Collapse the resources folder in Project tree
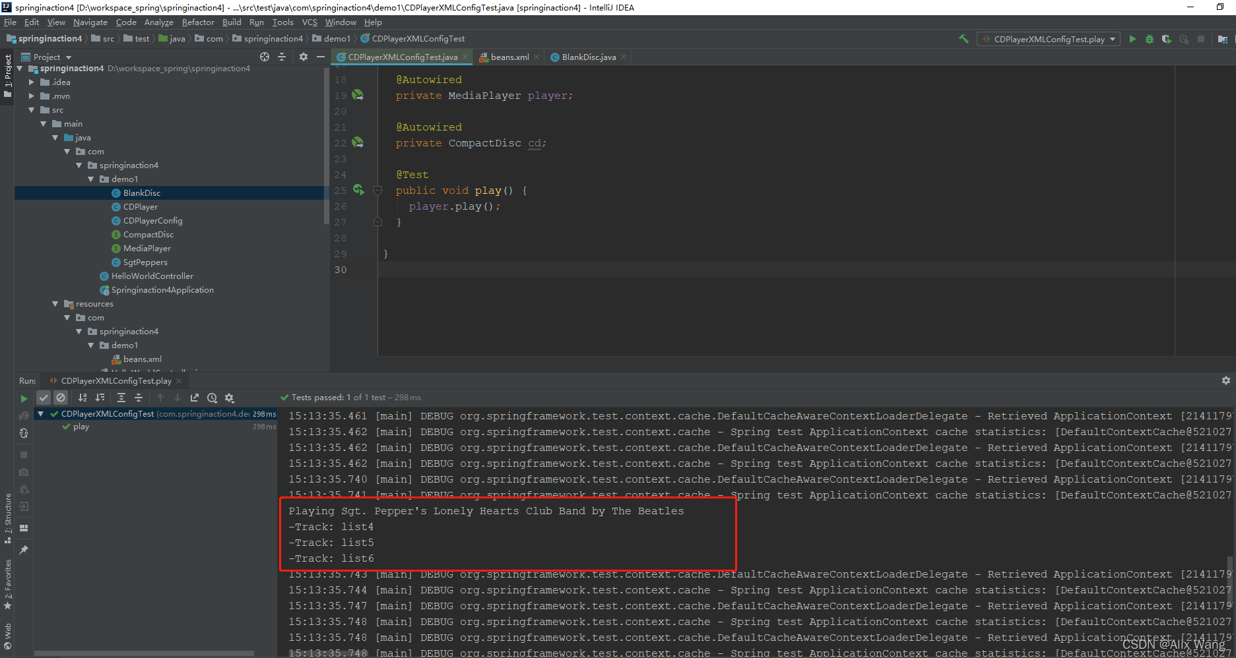Image resolution: width=1236 pixels, height=658 pixels. 55,304
